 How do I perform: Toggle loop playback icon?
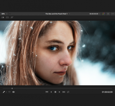(68, 92)
